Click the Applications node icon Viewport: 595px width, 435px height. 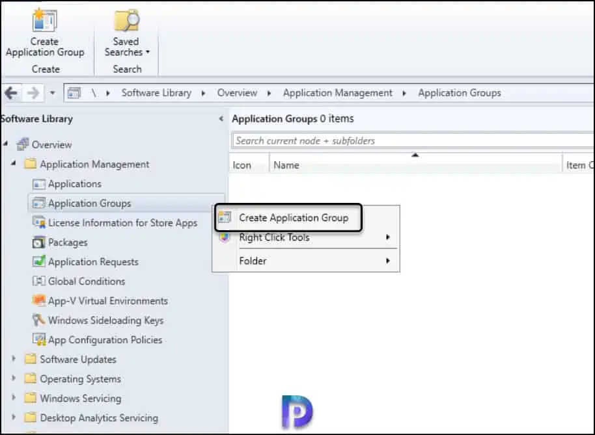[x=39, y=184]
